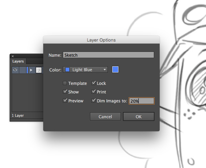Toggle the eye icon for layer visibility
The image size is (206, 168).
tap(15, 70)
